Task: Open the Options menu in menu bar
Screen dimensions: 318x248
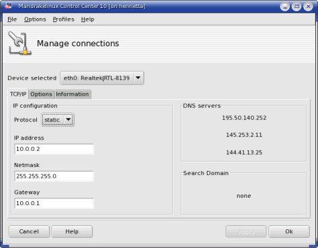Action: point(35,19)
